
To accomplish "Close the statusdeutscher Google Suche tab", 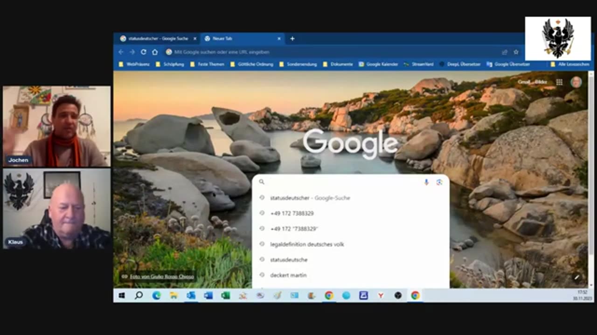I will 195,39.
